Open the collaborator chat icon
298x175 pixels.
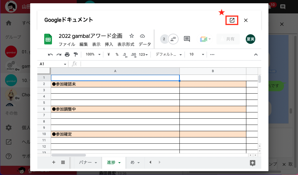click(x=173, y=39)
